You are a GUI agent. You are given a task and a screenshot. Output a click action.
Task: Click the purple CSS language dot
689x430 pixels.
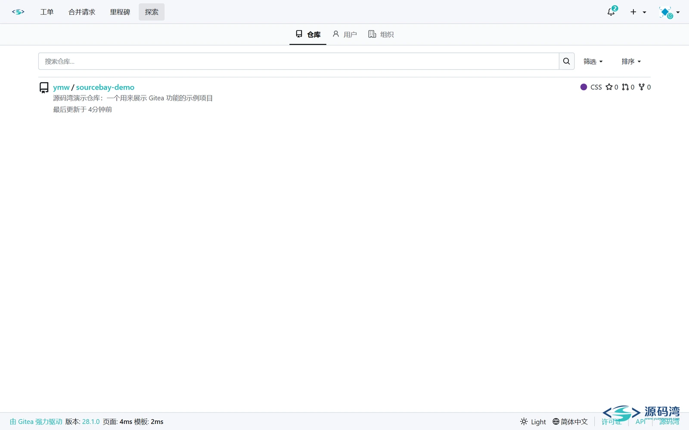point(583,87)
